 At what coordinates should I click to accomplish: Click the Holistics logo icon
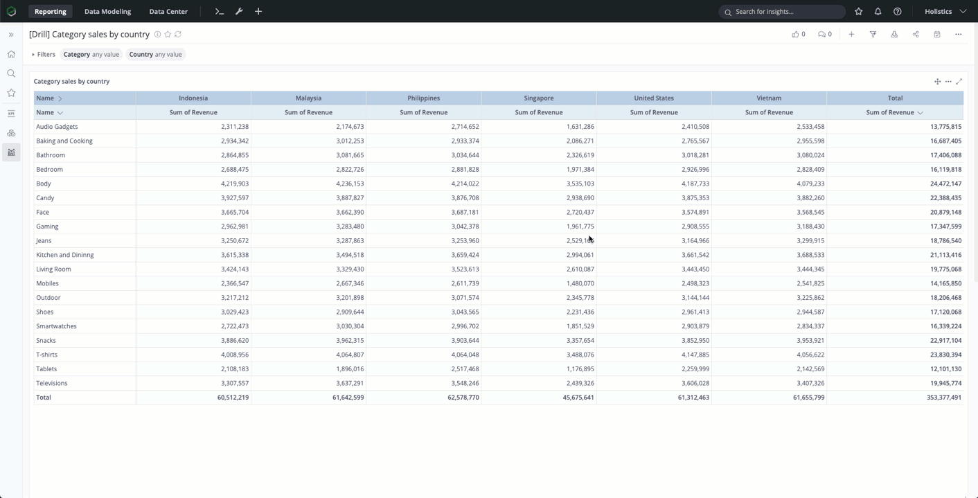tap(11, 11)
